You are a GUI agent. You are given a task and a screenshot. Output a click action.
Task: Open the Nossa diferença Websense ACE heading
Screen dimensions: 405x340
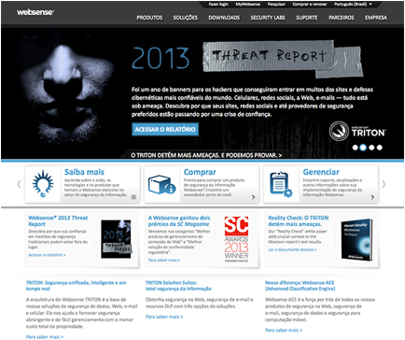point(300,286)
